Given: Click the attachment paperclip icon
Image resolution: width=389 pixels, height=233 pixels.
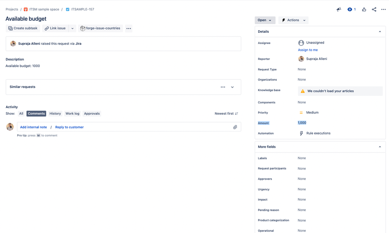Looking at the screenshot, I should (x=235, y=127).
